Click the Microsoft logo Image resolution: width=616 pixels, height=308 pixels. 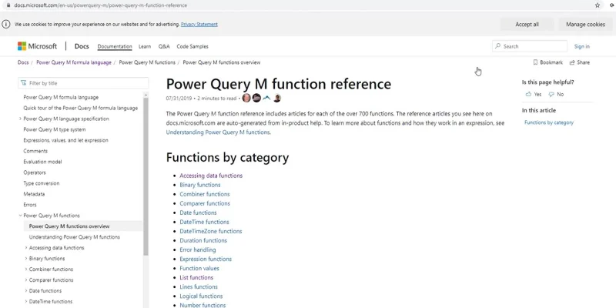[37, 46]
